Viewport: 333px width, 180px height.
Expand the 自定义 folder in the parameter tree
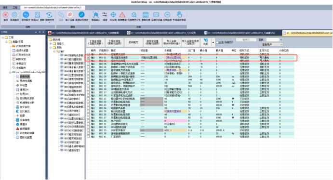(51, 43)
